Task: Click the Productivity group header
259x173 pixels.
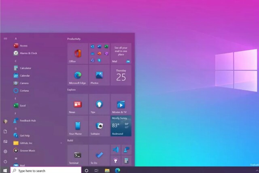Action: pos(74,39)
